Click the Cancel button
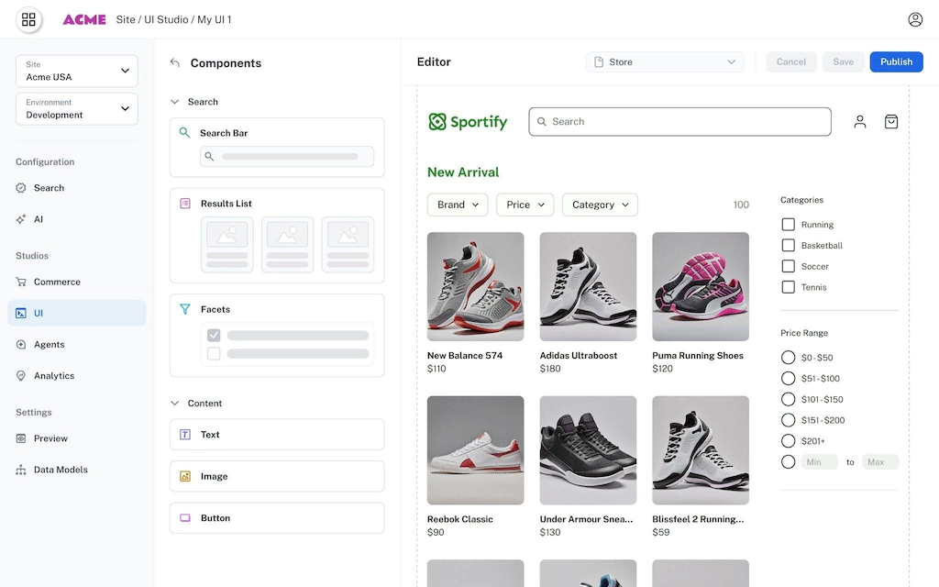Screen dimensions: 939x587 click(790, 61)
